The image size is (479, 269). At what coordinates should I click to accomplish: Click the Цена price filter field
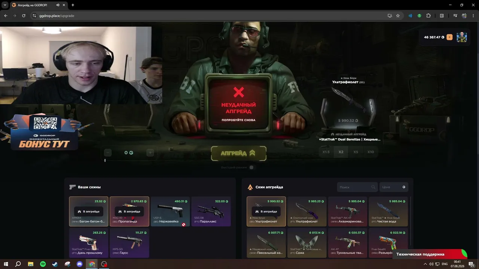pos(394,187)
